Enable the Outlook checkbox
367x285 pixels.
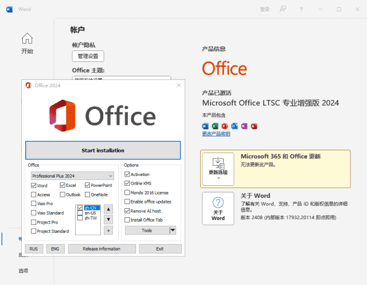tap(63, 195)
